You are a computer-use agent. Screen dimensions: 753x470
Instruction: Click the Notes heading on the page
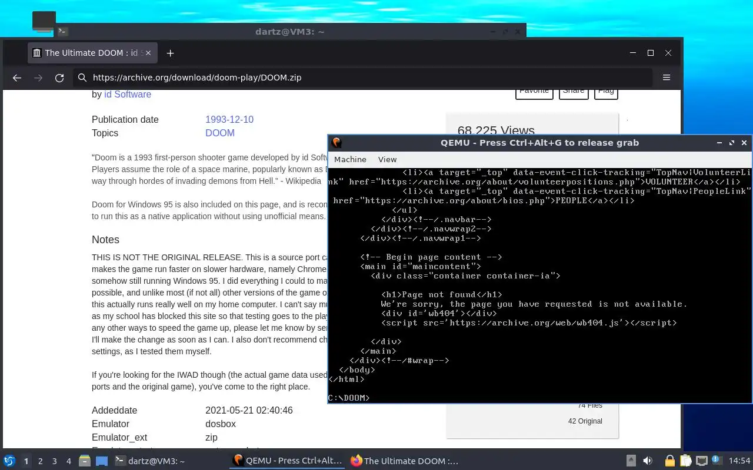[x=105, y=240]
